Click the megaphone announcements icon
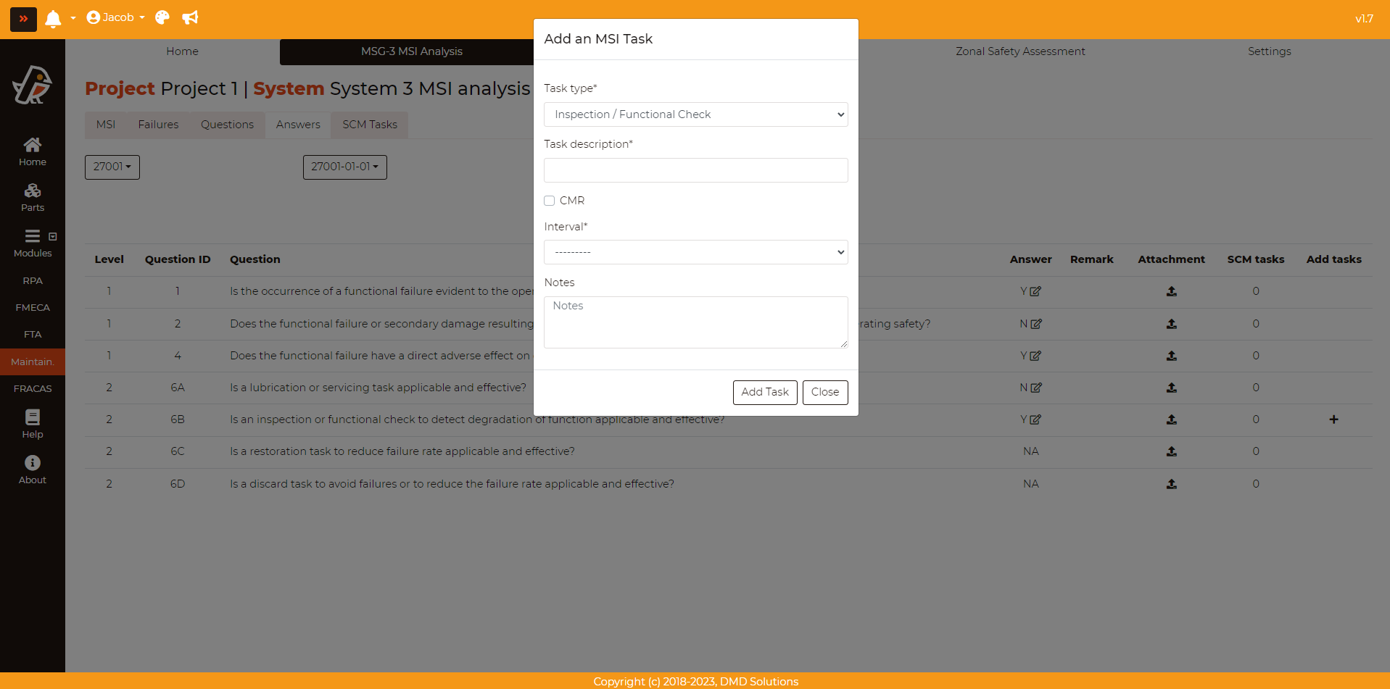The height and width of the screenshot is (689, 1390). [190, 17]
